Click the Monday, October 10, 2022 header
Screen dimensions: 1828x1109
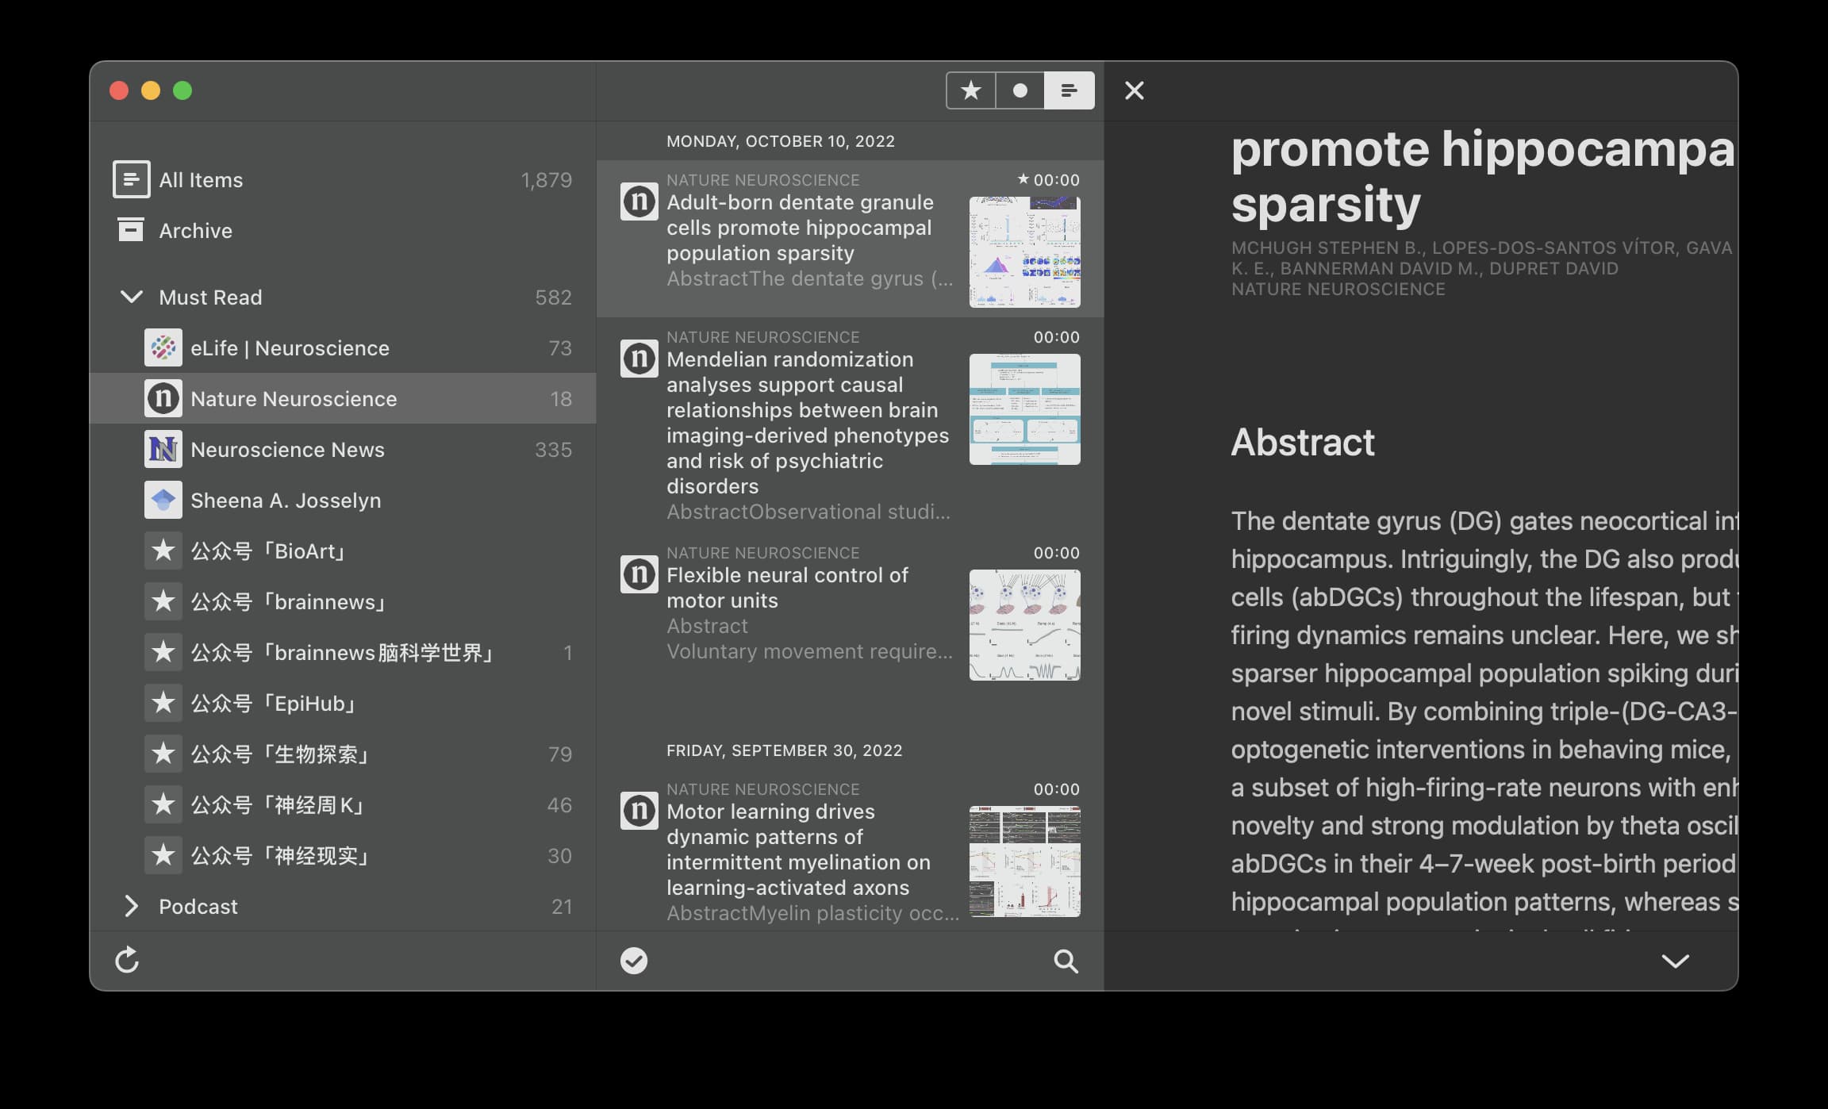tap(780, 141)
